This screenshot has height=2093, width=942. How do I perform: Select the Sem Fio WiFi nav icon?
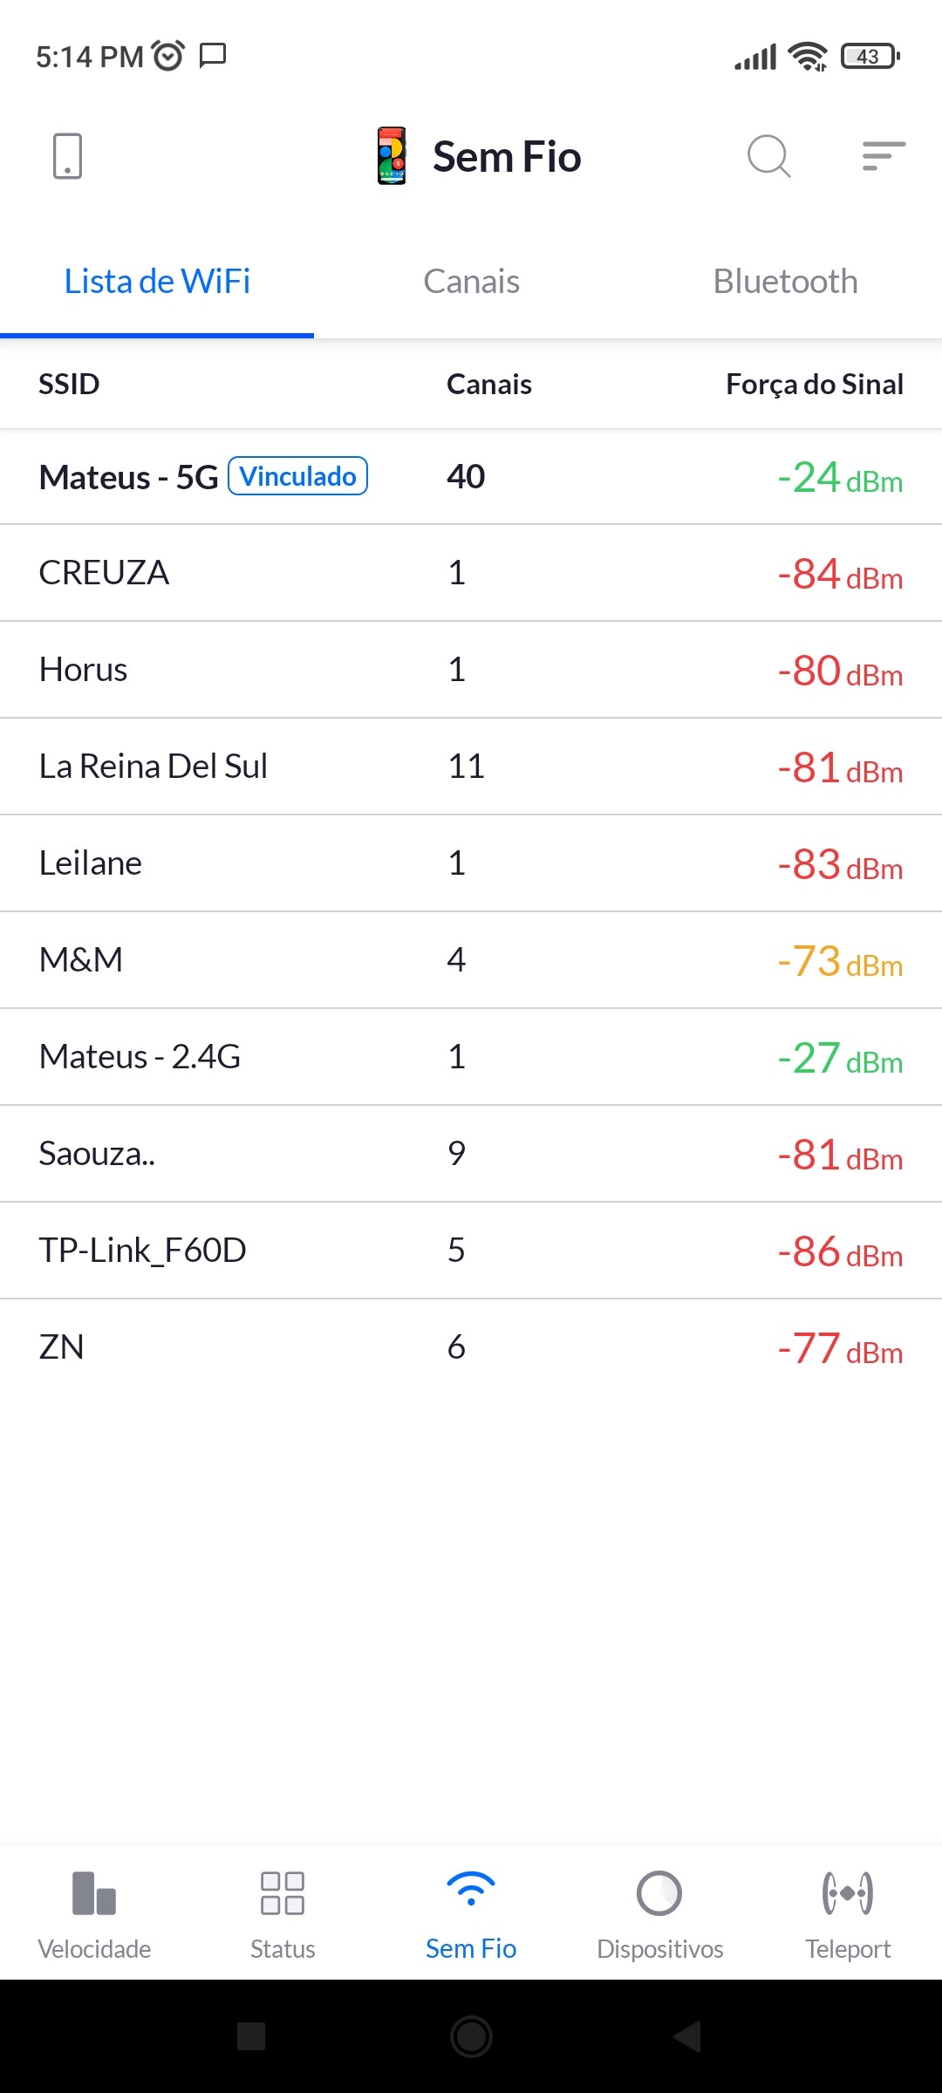click(471, 1892)
